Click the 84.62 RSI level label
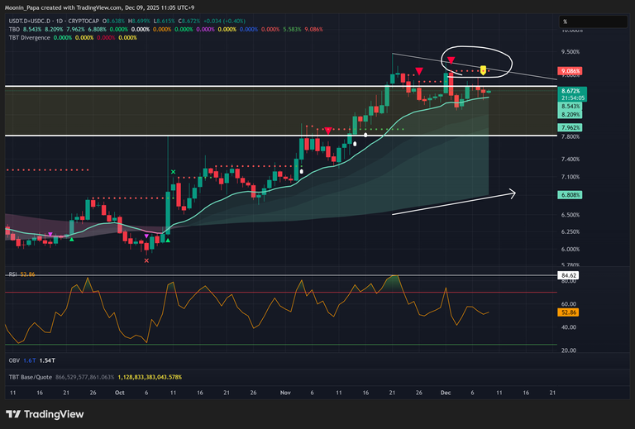Image resolution: width=635 pixels, height=429 pixels. pos(570,274)
